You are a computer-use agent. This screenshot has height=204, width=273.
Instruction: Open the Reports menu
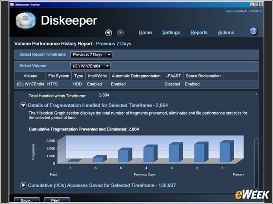199,32
